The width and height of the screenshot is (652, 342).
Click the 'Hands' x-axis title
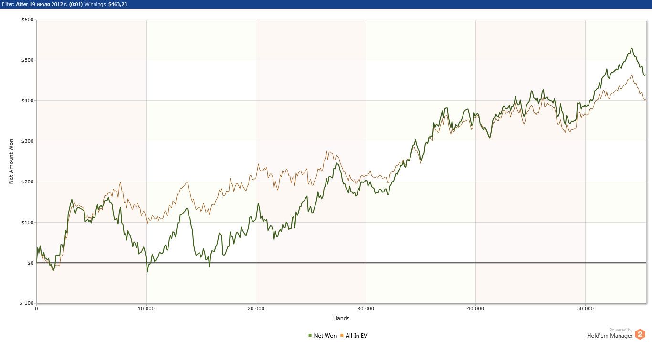[341, 318]
